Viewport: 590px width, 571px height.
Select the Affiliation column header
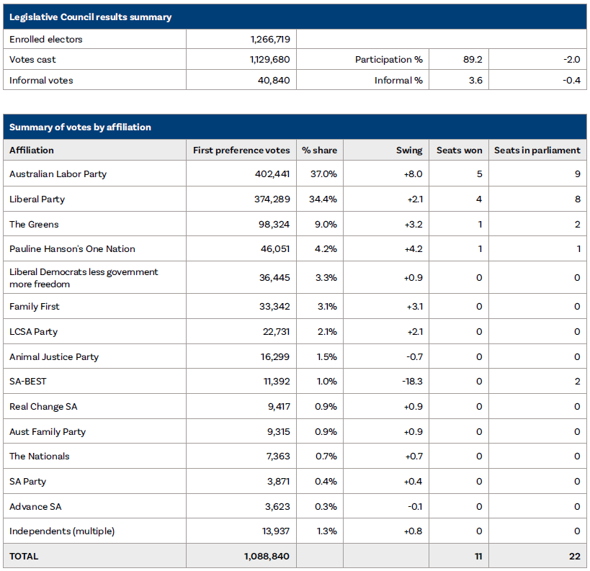(32, 150)
